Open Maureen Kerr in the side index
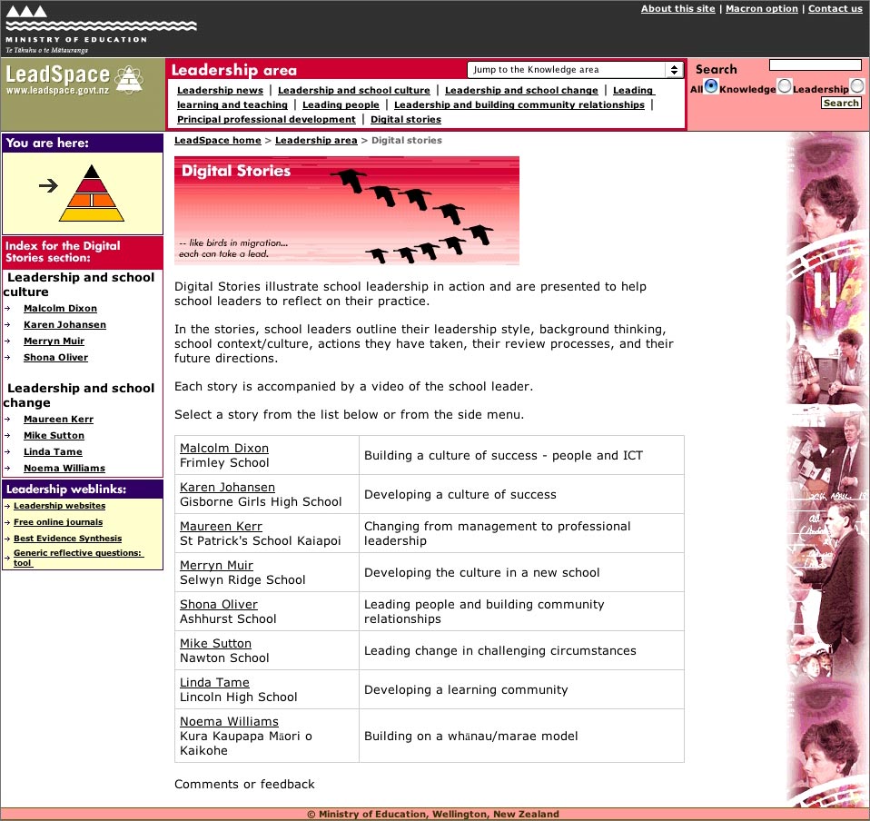Image resolution: width=870 pixels, height=821 pixels. tap(58, 419)
